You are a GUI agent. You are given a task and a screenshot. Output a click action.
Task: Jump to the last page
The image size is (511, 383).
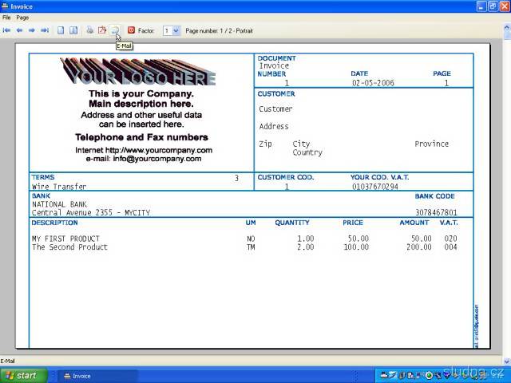pyautogui.click(x=45, y=30)
